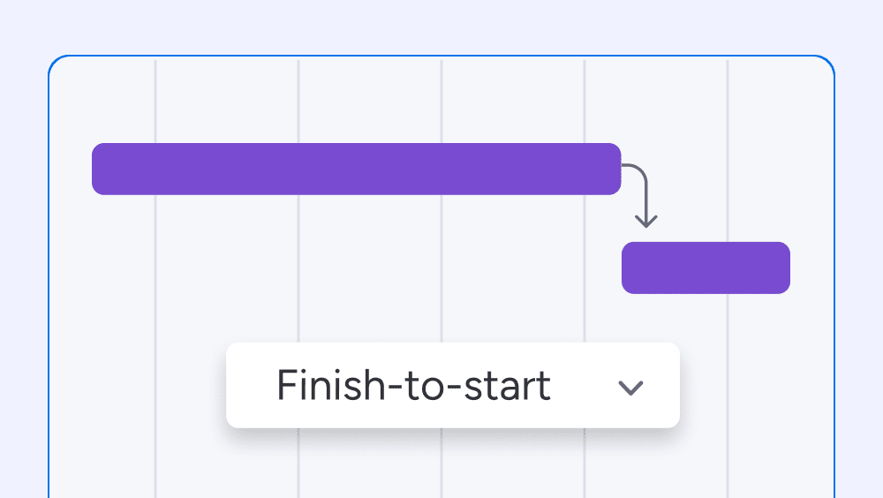Open the Finish-to-start dependency type dropdown

point(453,385)
